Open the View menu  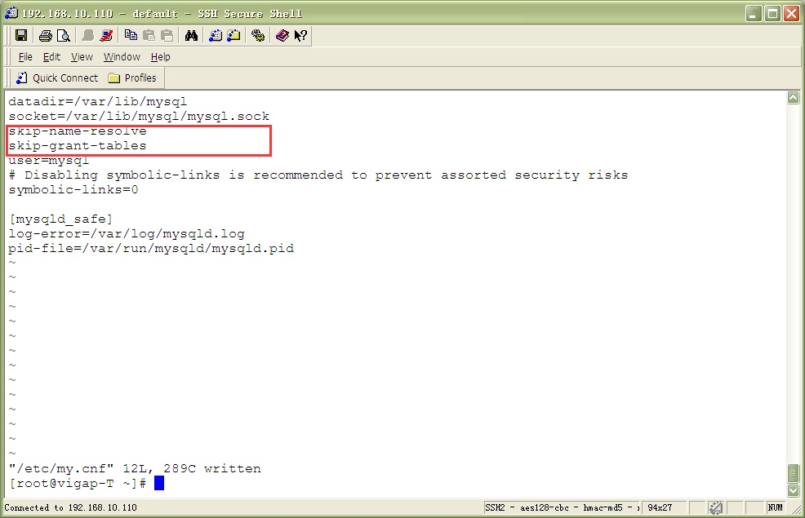tap(82, 57)
